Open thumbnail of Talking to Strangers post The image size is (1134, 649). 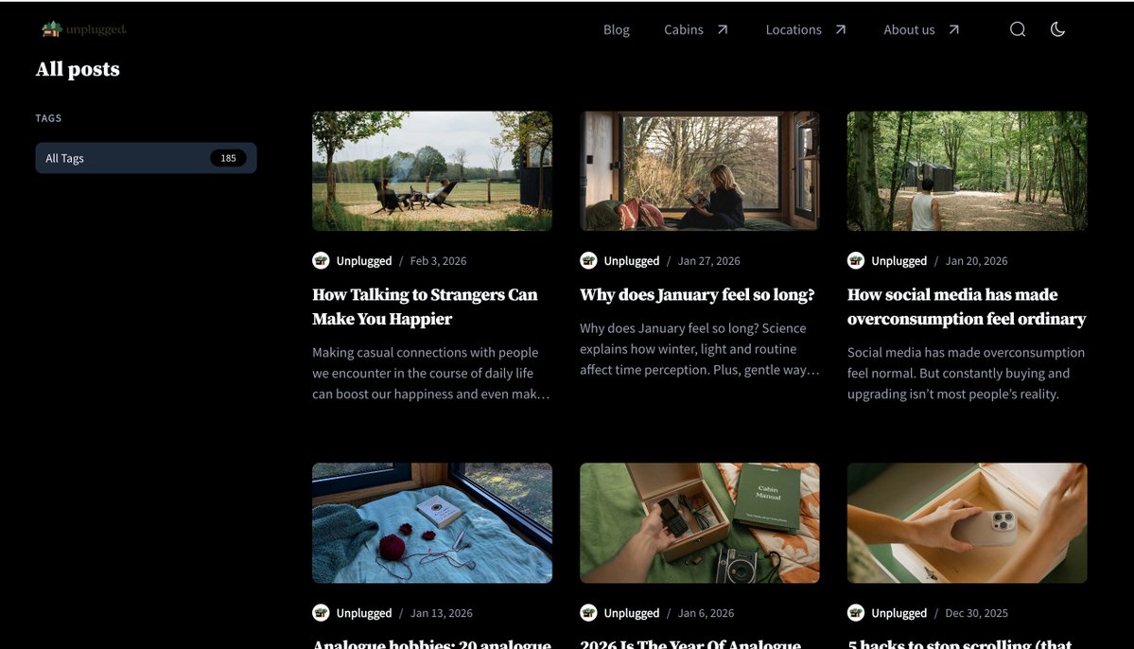tap(432, 170)
